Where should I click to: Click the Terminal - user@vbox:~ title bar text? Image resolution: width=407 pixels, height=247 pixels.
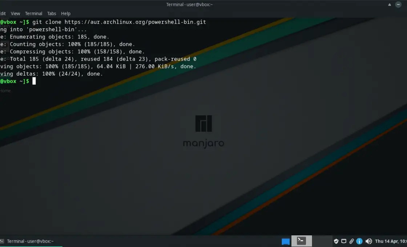[x=189, y=4]
